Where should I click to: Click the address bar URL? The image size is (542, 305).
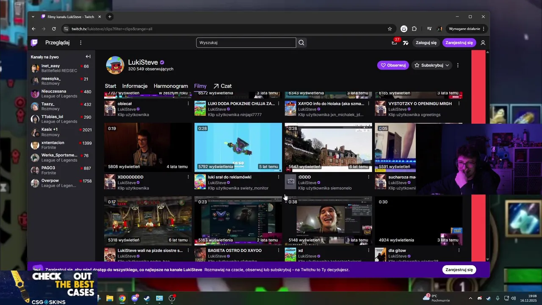(112, 29)
